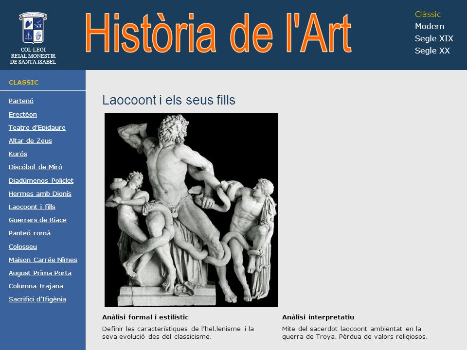
Task: Open the Colosseu link
Action: 23,247
